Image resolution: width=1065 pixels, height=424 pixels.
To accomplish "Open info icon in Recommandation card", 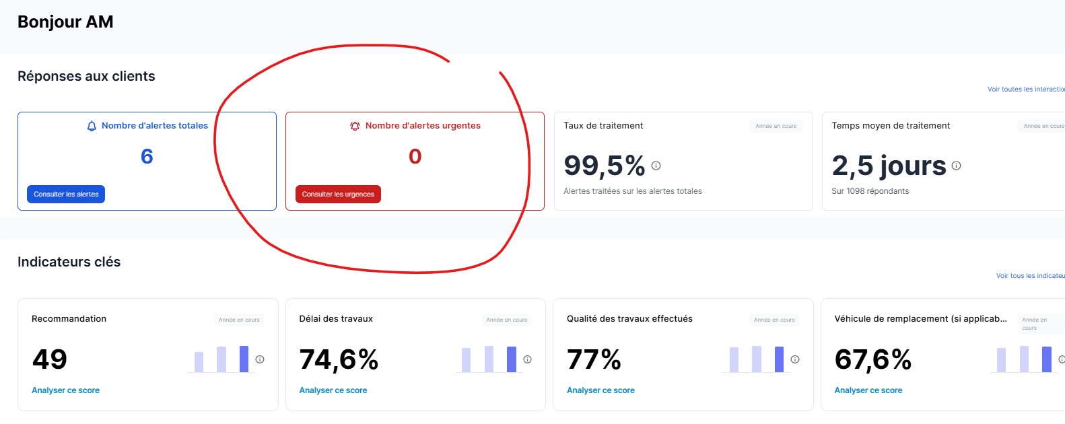I will coord(260,359).
